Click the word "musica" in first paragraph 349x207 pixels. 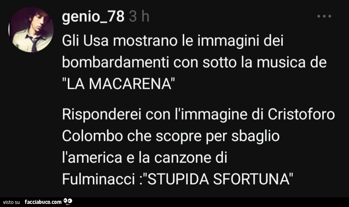coord(281,62)
